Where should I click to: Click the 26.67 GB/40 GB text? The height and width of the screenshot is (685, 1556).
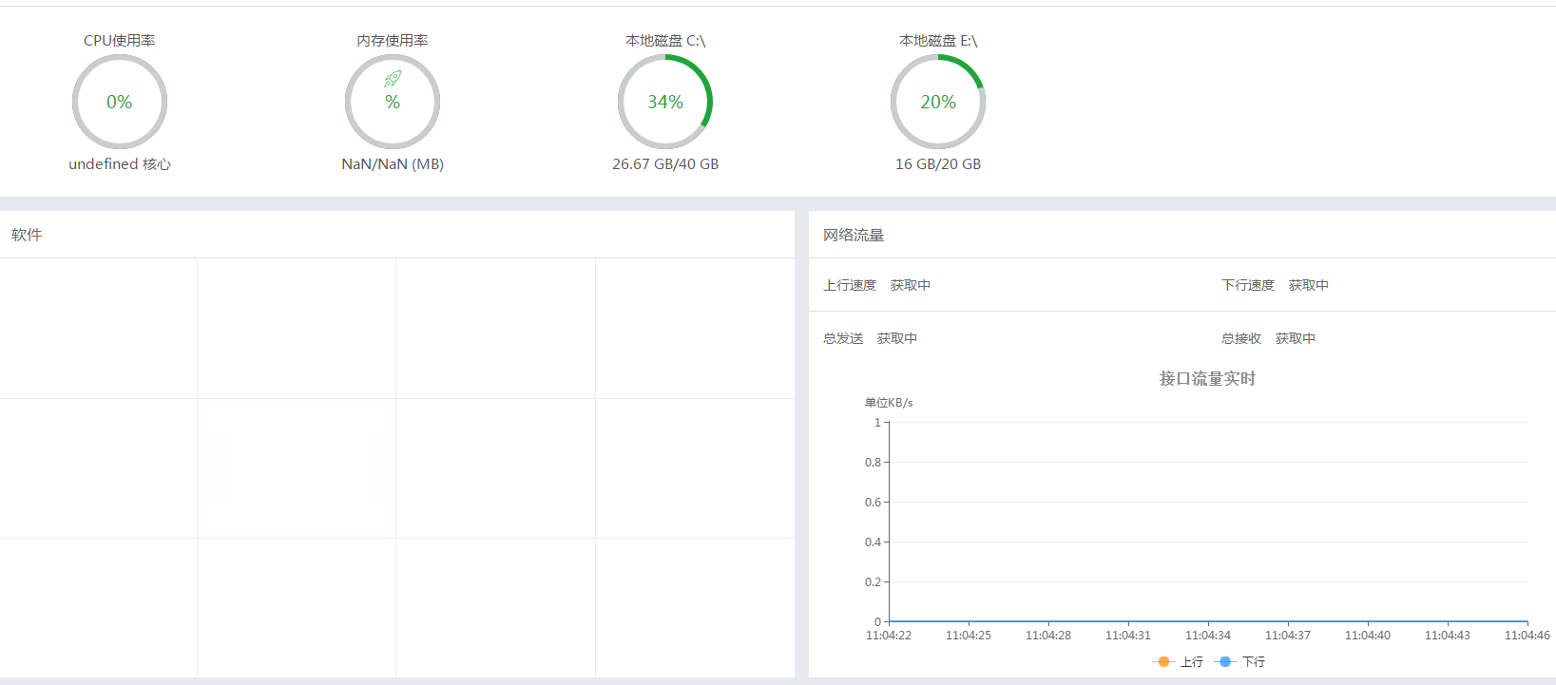[665, 164]
